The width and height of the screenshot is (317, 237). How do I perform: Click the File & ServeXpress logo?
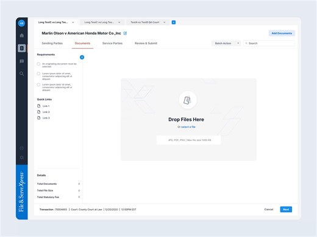click(21, 192)
